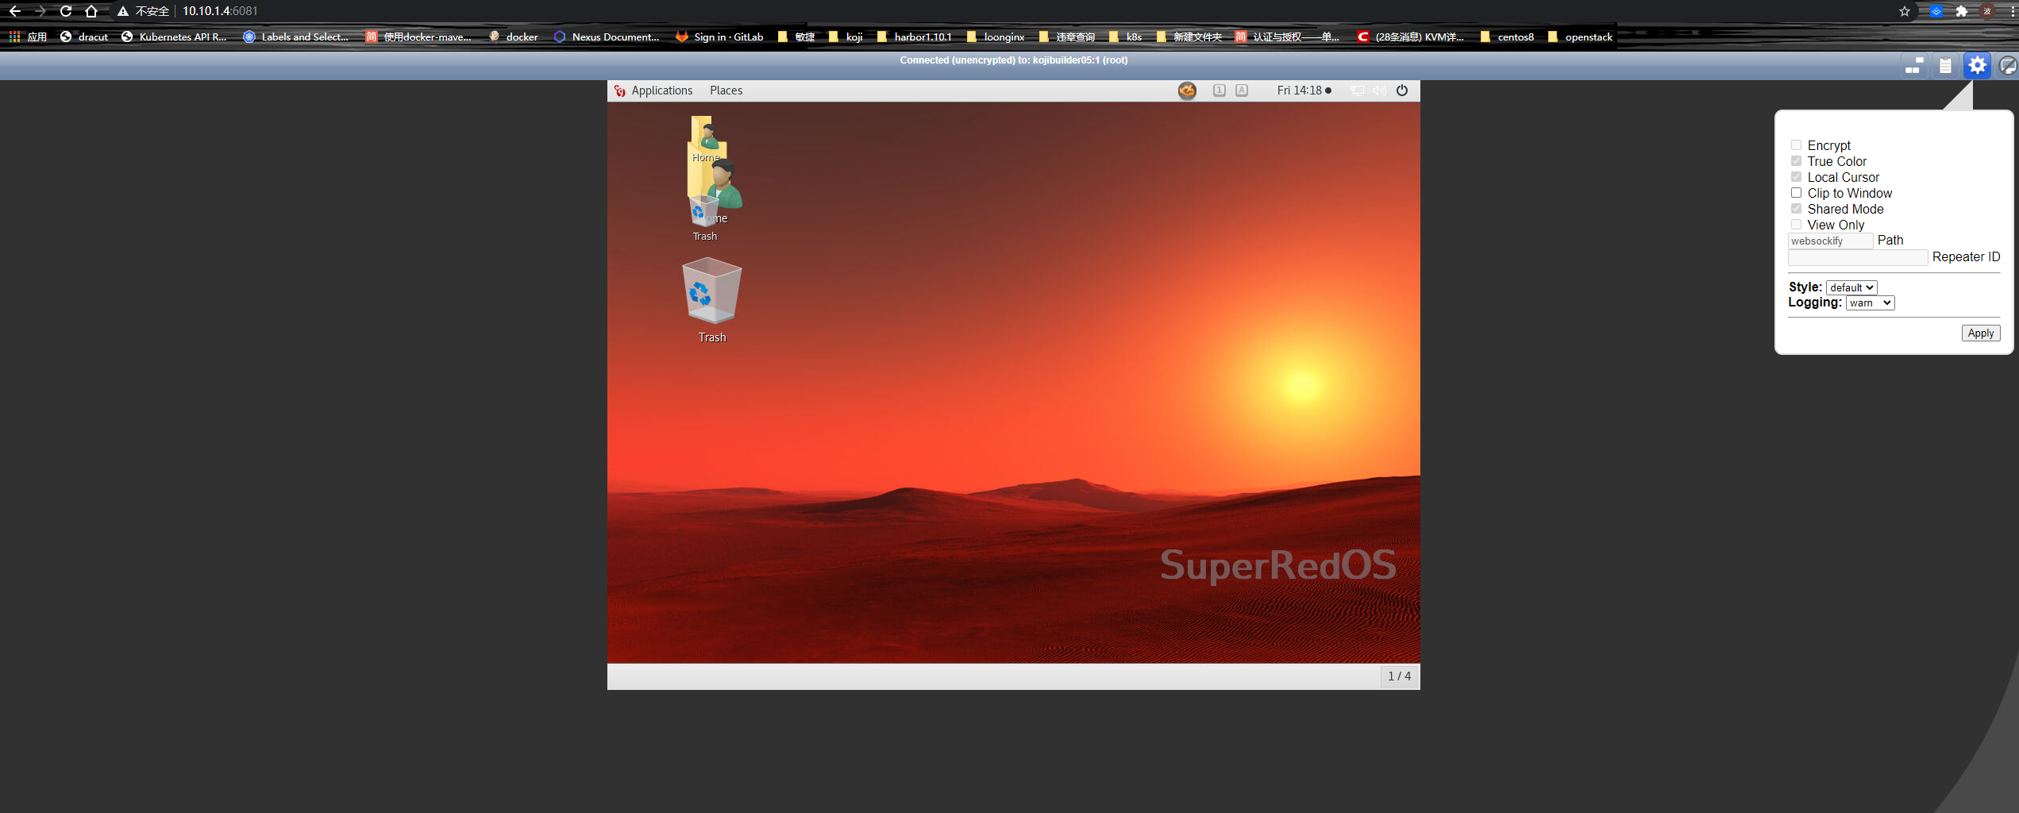The height and width of the screenshot is (813, 2019).
Task: Open the Chrome apps grid shortcut
Action: tap(14, 37)
